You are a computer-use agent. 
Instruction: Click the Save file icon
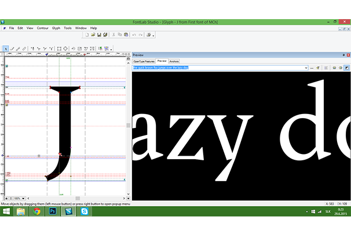pyautogui.click(x=98, y=35)
